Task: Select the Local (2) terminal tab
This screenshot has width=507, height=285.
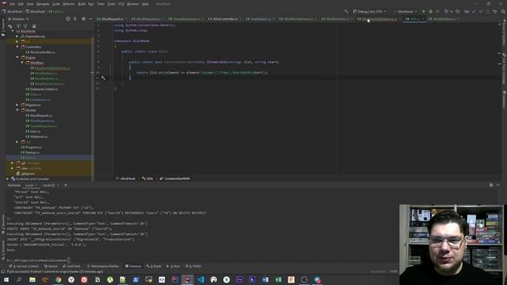Action: 49,185
